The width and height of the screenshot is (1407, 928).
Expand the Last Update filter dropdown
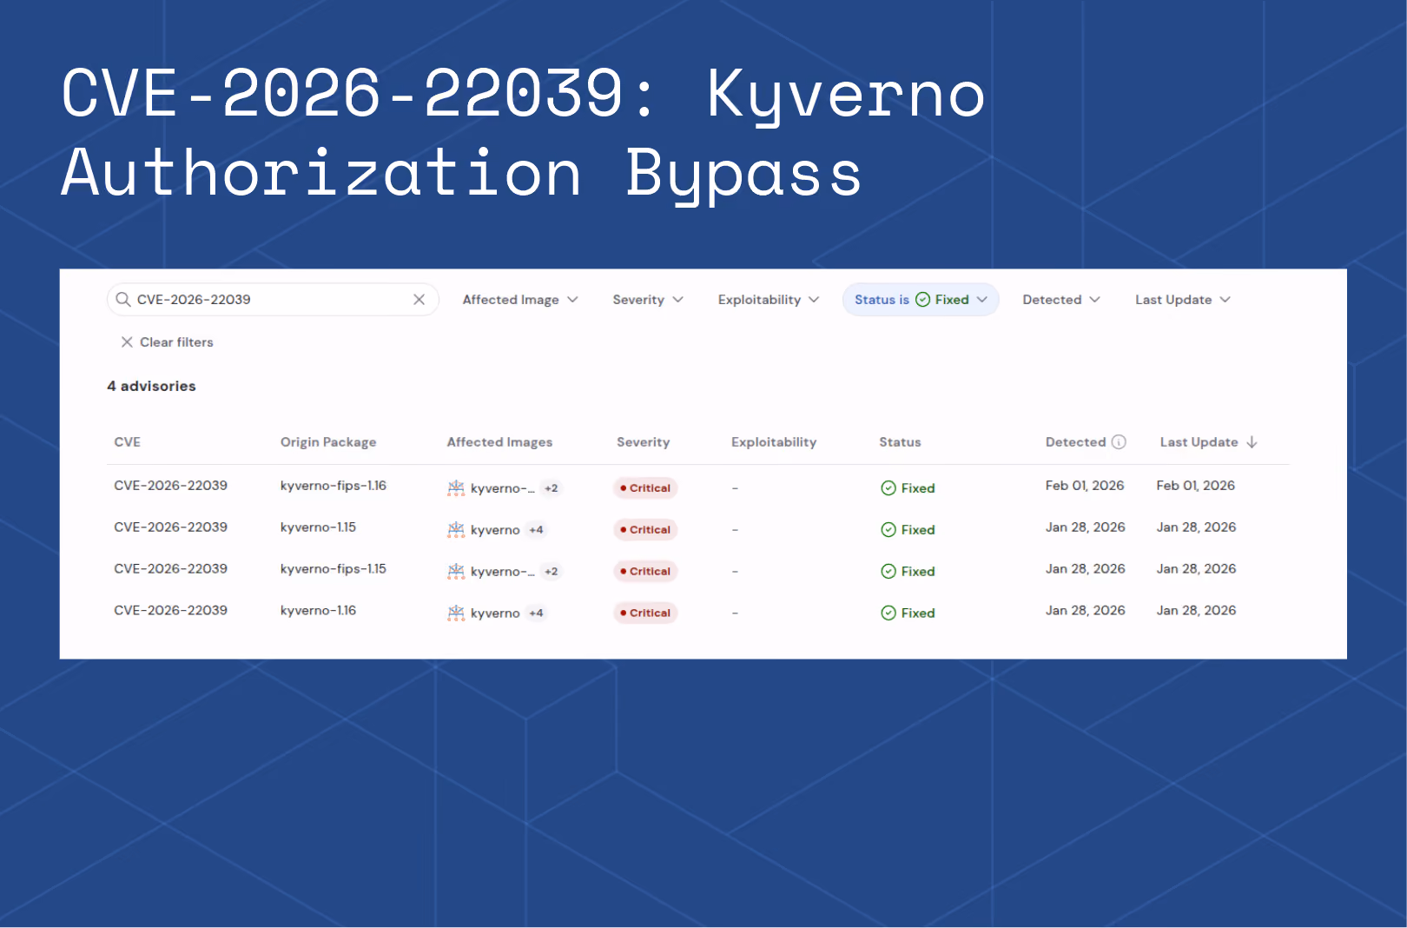1183,300
